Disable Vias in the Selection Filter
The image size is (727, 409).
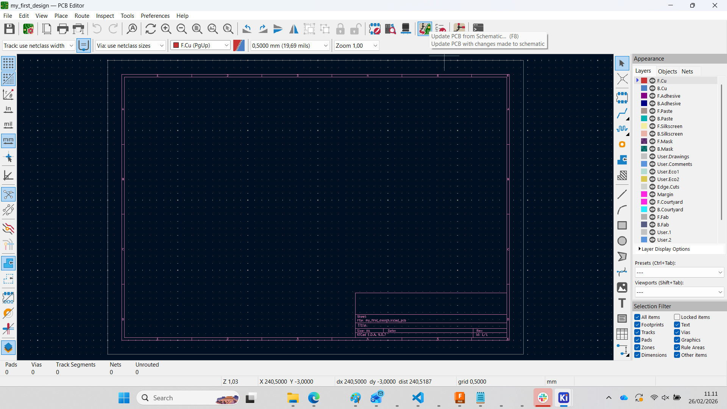point(676,332)
